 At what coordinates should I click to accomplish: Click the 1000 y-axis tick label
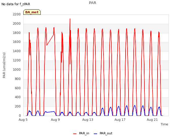pyautogui.click(x=17, y=69)
